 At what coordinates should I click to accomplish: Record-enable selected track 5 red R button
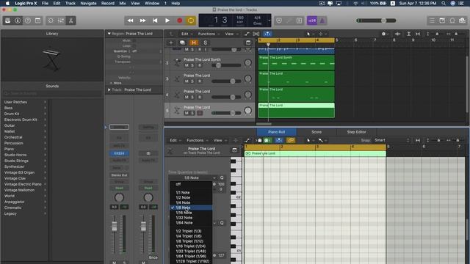tap(199, 113)
